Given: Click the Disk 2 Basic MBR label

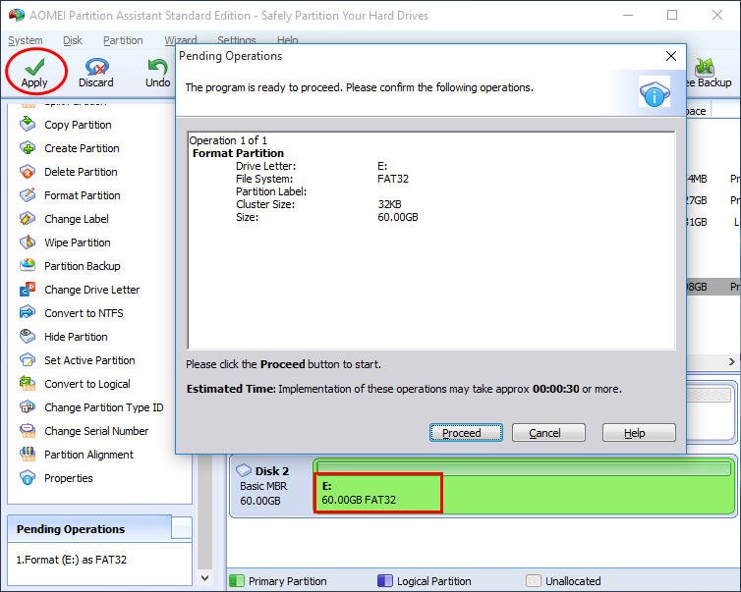Looking at the screenshot, I should [x=263, y=486].
